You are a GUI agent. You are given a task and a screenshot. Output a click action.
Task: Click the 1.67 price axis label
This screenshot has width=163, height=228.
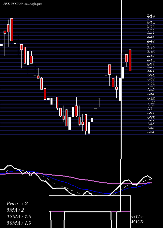[x=151, y=113]
